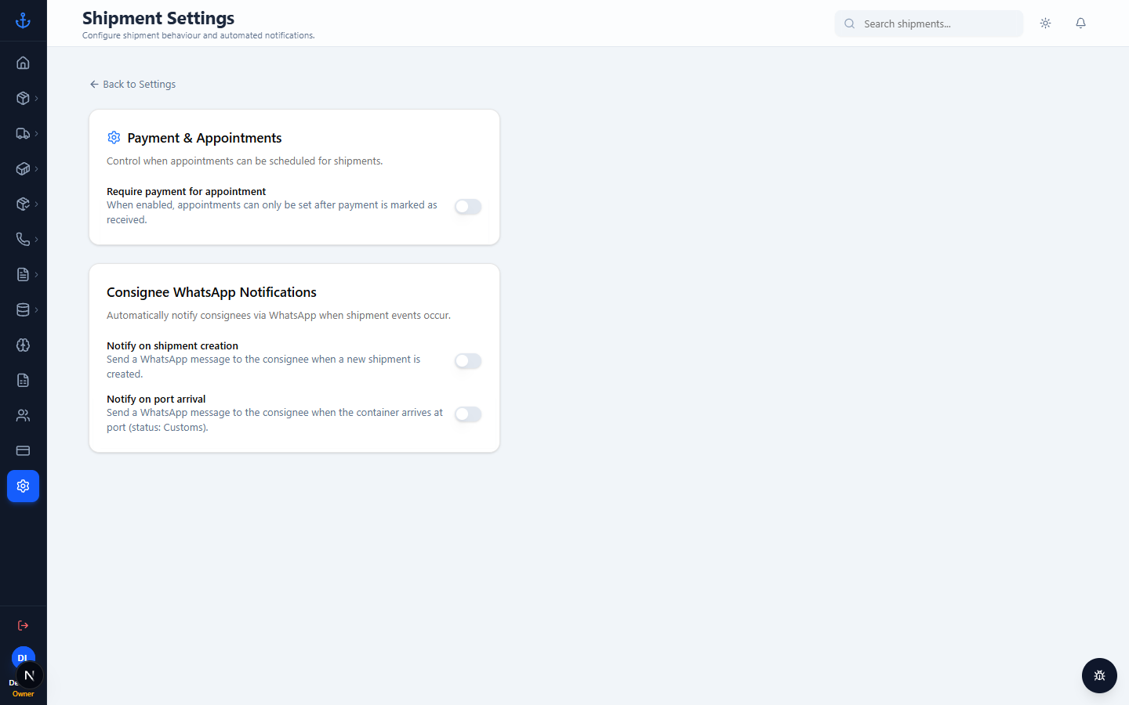Turn on Notify on shipment creation
Screen dimensions: 1129x705
tap(468, 361)
